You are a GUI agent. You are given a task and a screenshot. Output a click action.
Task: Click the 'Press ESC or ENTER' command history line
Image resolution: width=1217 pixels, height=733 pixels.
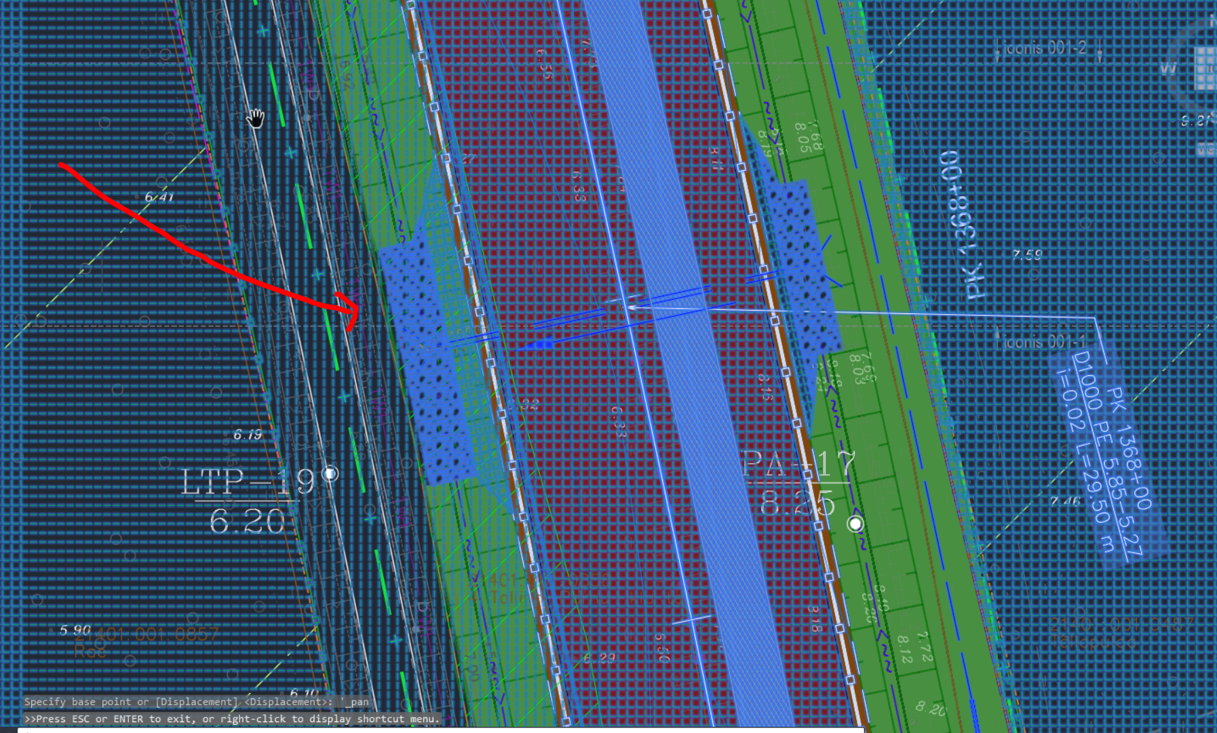(x=231, y=719)
